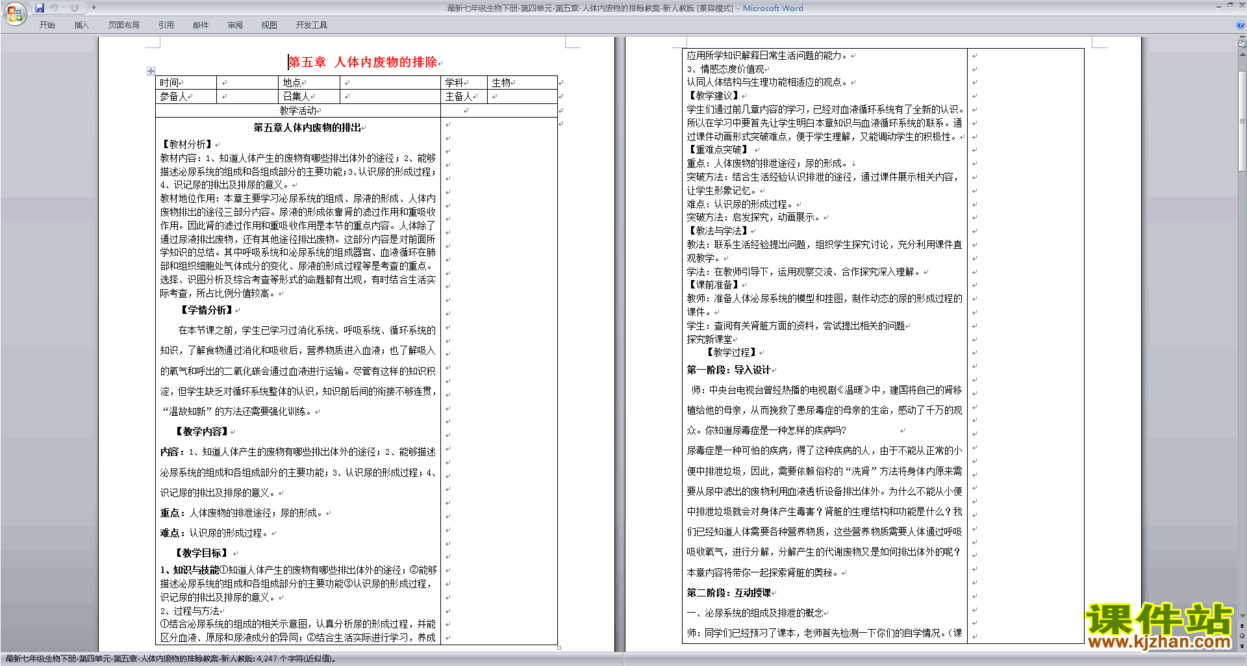This screenshot has width=1247, height=666.
Task: Click the 【学情分析】 heading
Action: click(206, 310)
